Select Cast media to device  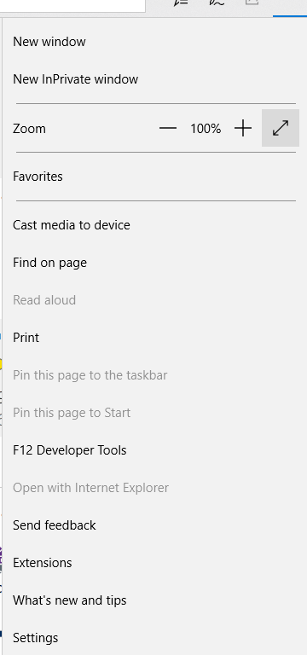click(x=154, y=225)
